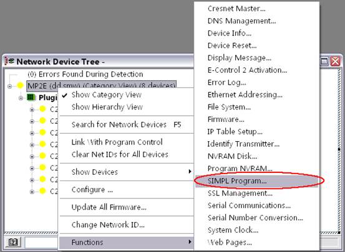Image resolution: width=345 pixels, height=252 pixels.
Task: Click the text field next to book icon
Action: click(41, 242)
